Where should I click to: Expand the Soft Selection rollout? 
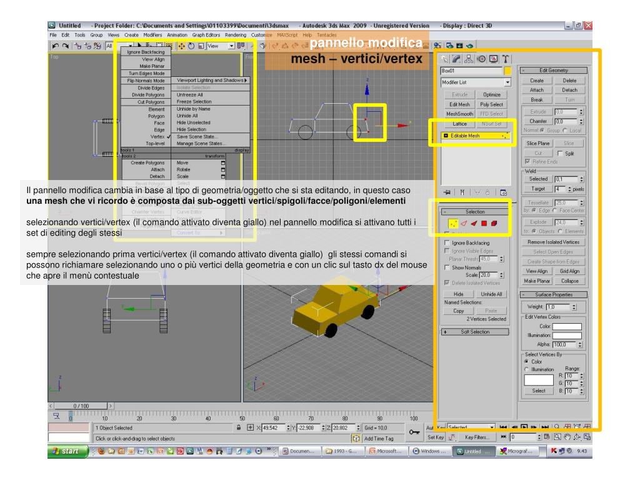pyautogui.click(x=475, y=332)
